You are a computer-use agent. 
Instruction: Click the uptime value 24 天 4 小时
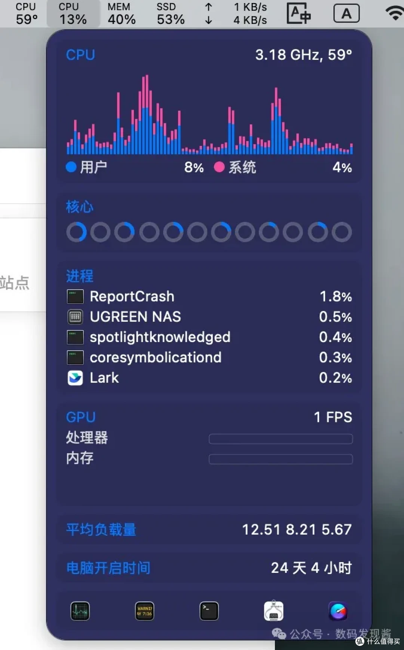(312, 568)
